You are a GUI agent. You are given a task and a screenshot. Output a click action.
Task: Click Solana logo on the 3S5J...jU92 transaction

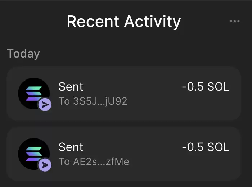(x=34, y=93)
